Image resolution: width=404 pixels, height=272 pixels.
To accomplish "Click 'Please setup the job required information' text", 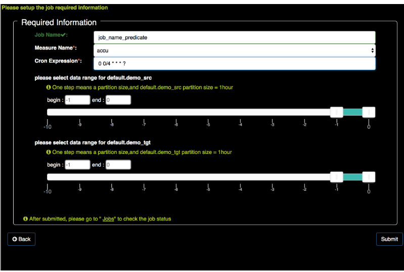I will pos(55,8).
